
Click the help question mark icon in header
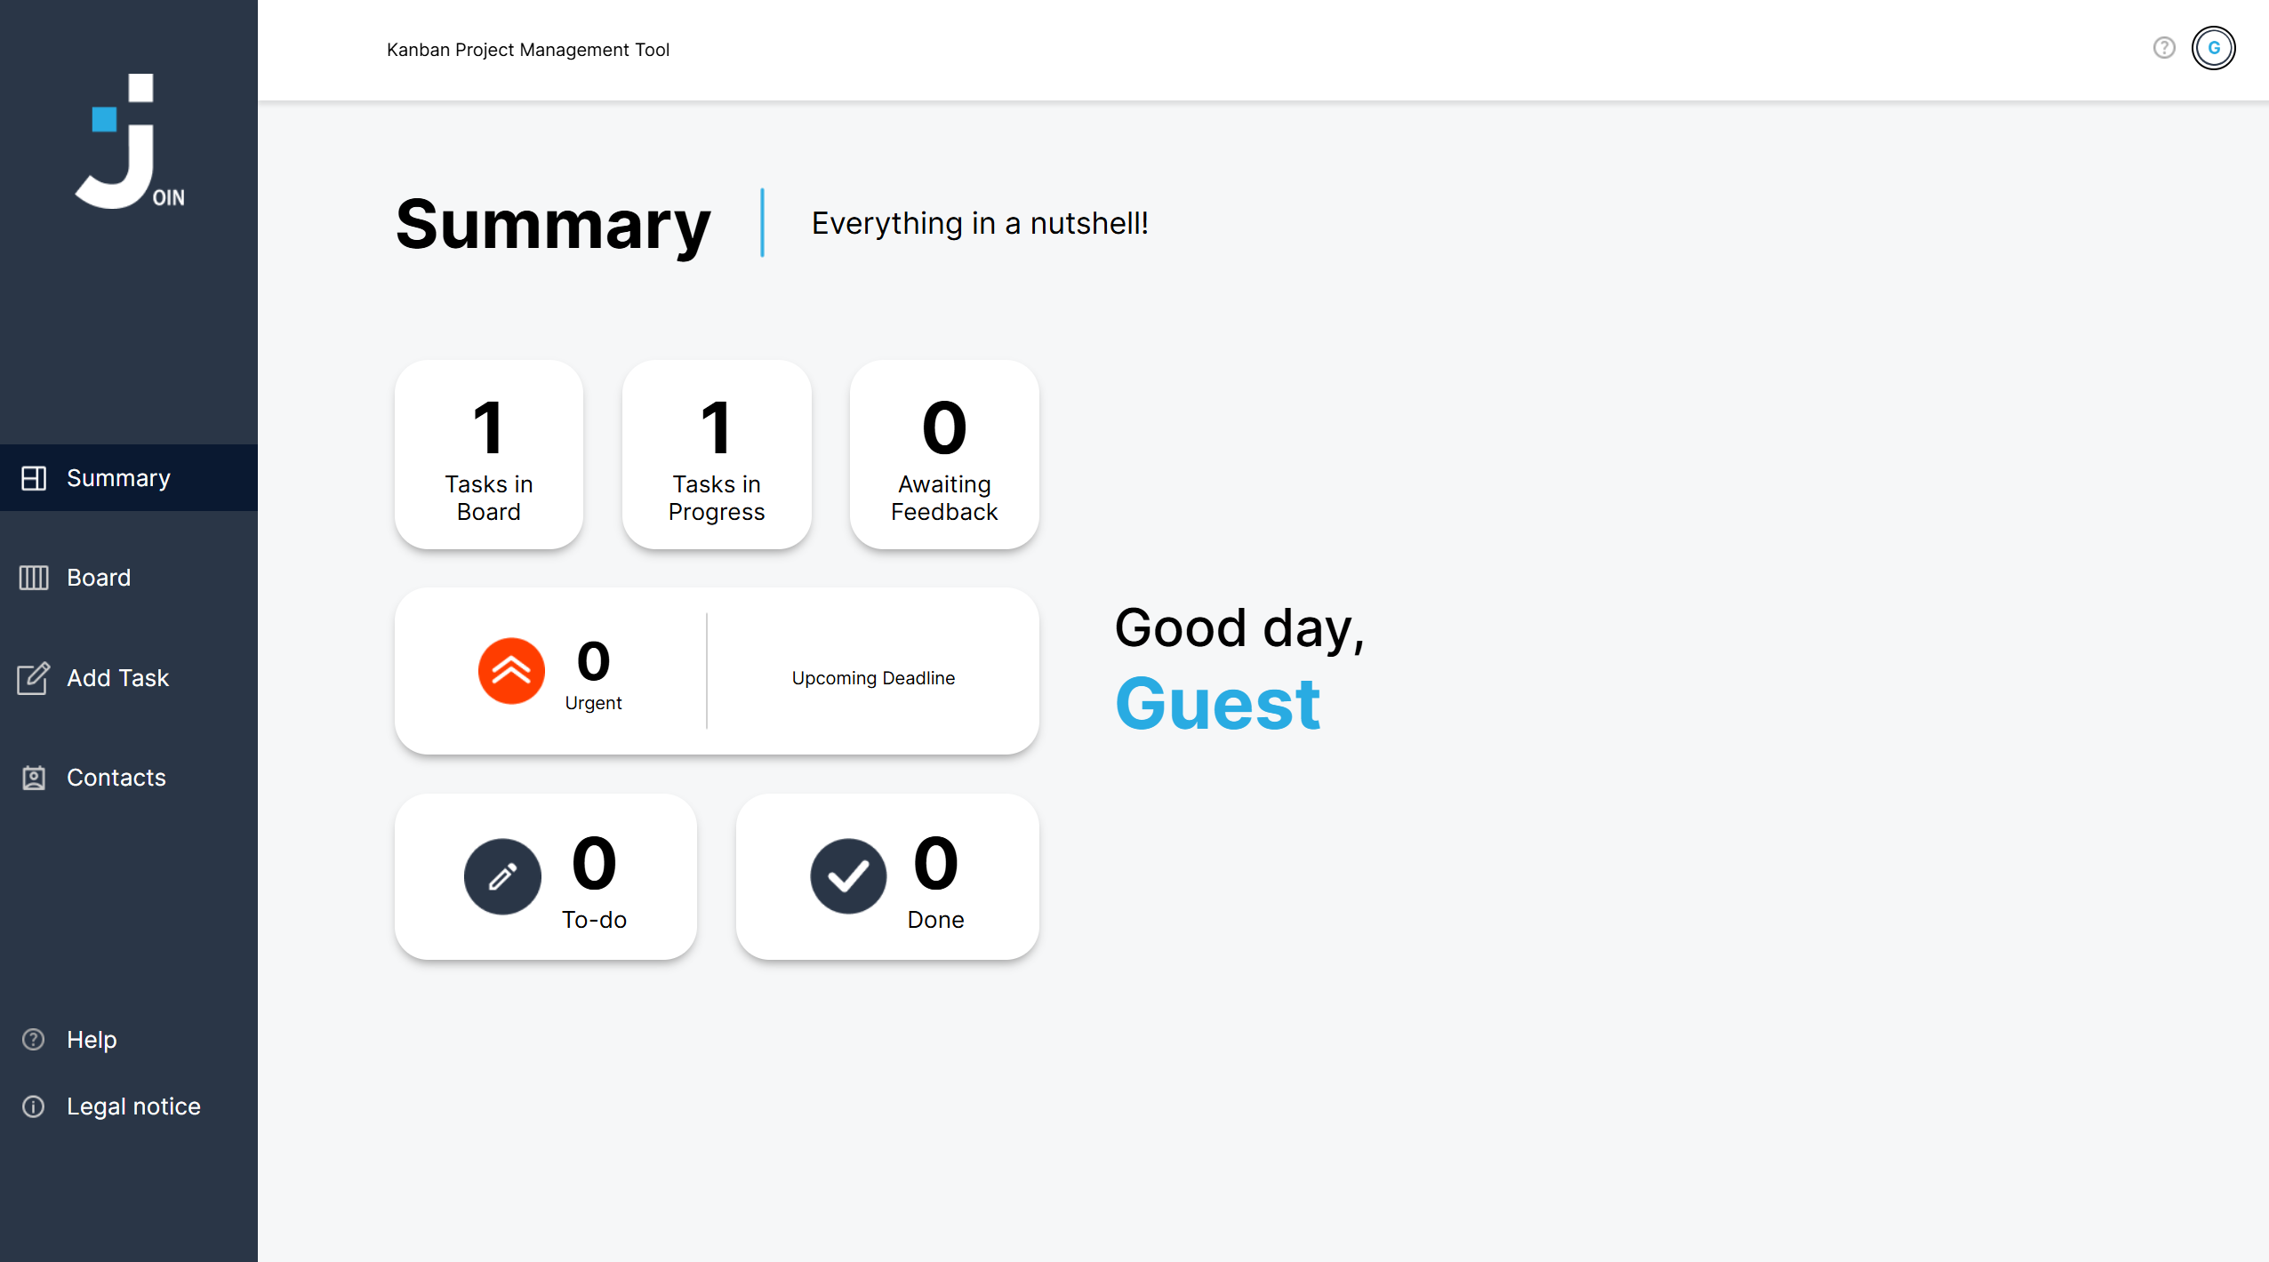point(2164,48)
